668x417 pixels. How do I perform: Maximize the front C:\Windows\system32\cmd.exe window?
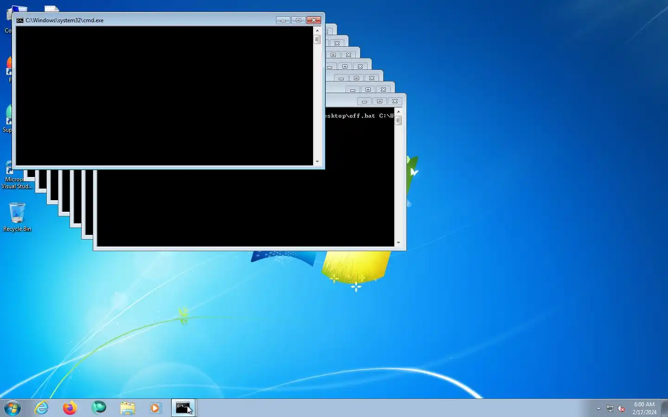click(x=298, y=20)
